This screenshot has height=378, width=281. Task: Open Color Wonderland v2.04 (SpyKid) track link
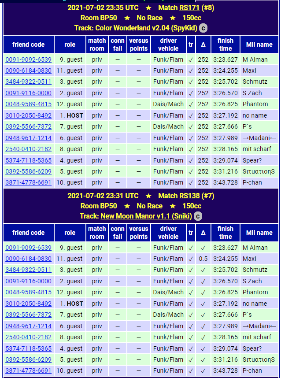pos(146,28)
